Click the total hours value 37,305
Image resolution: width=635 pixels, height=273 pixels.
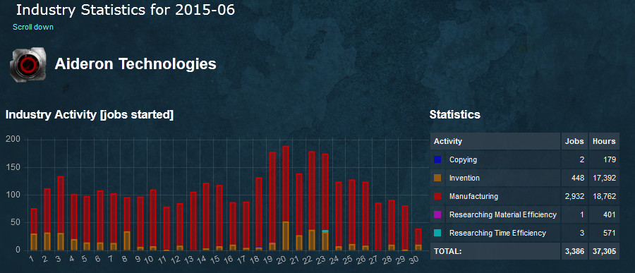(x=604, y=252)
